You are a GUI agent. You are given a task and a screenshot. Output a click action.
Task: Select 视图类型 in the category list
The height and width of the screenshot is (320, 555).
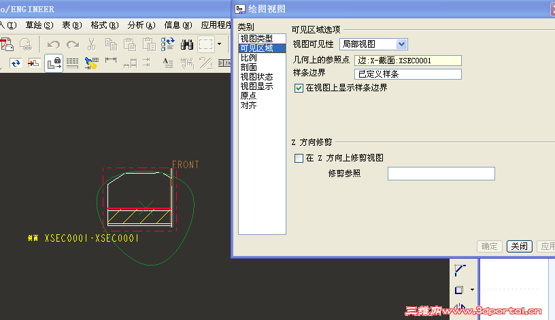coord(262,38)
